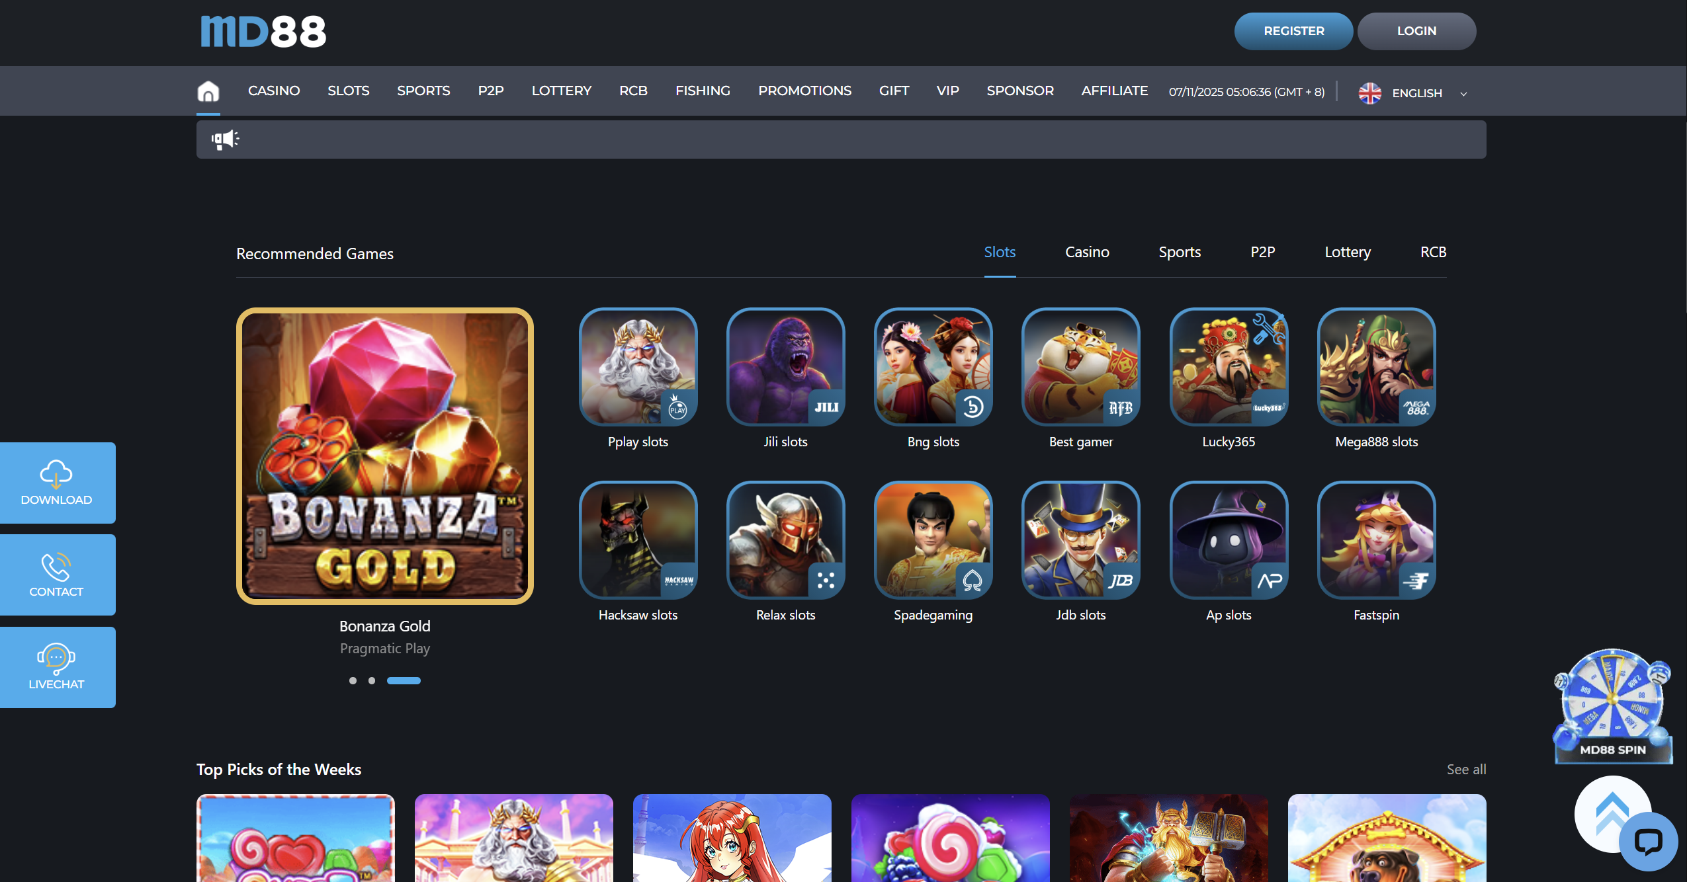
Task: Open Livechat from the sidebar
Action: (x=57, y=666)
